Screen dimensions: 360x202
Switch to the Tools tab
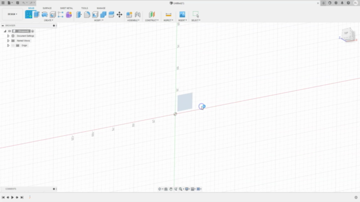pos(84,8)
